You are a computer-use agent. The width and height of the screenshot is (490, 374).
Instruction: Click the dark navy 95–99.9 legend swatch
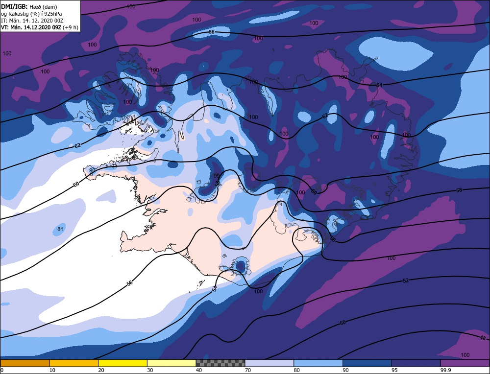[x=416, y=363]
